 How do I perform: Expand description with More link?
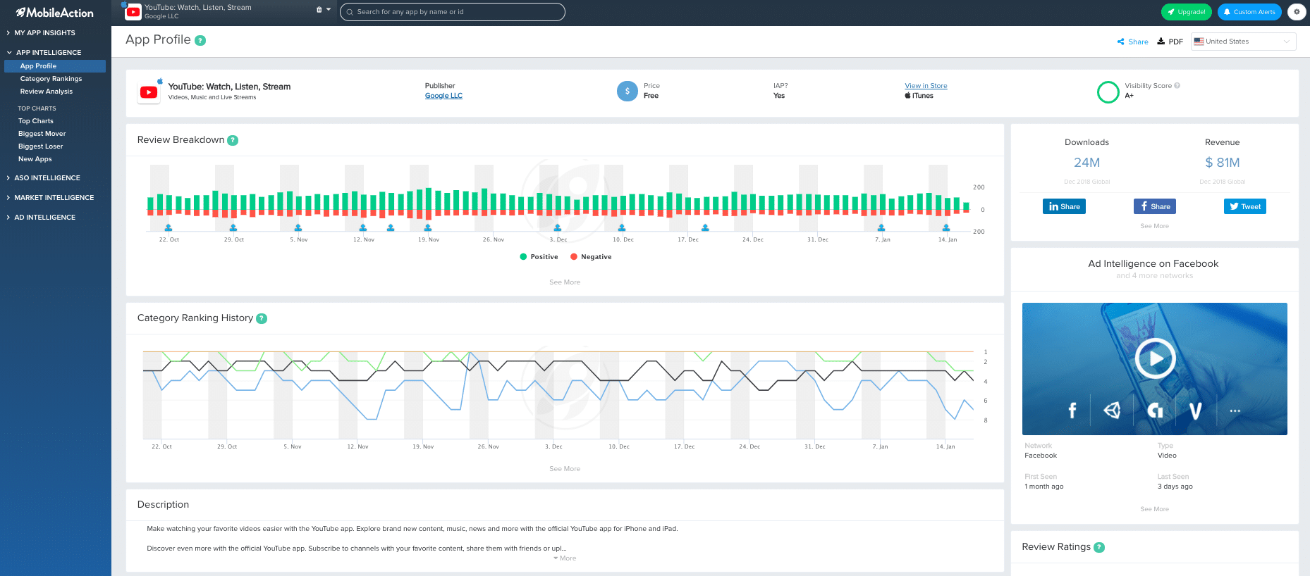point(565,558)
